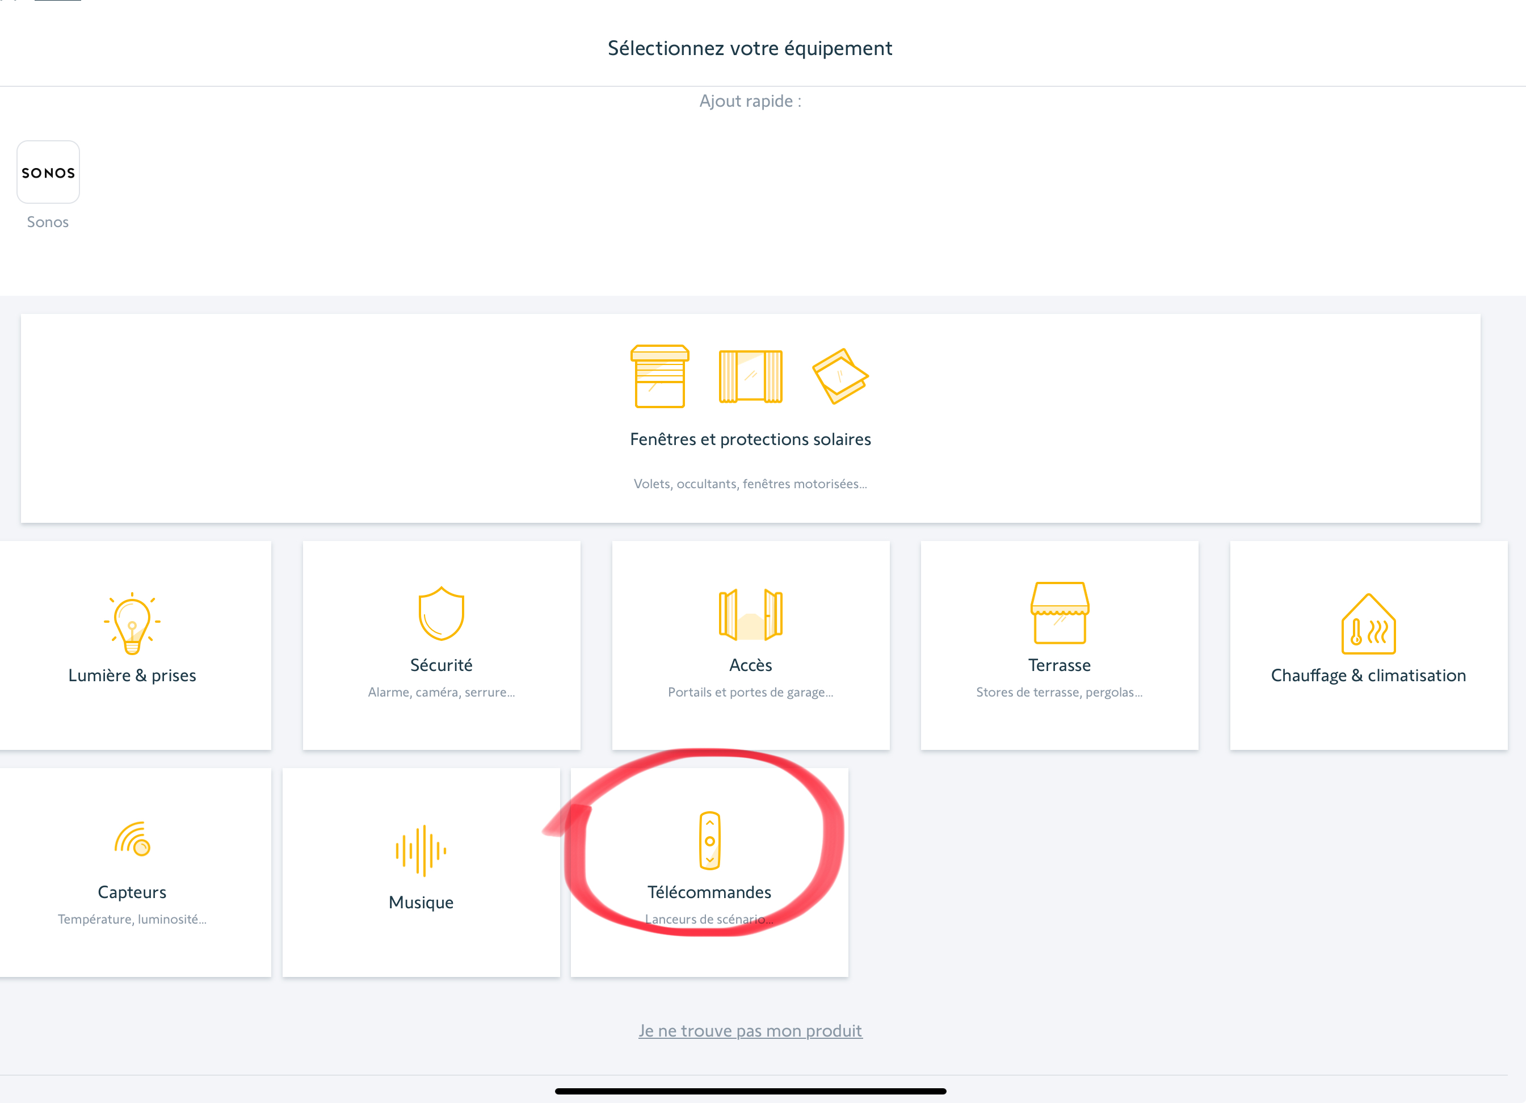Tap the sensor waves icon
This screenshot has height=1103, width=1526.
click(x=132, y=839)
